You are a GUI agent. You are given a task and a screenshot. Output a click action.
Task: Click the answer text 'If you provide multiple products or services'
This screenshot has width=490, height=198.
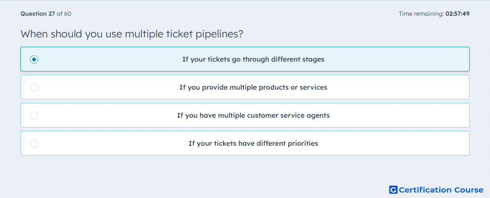click(x=254, y=87)
